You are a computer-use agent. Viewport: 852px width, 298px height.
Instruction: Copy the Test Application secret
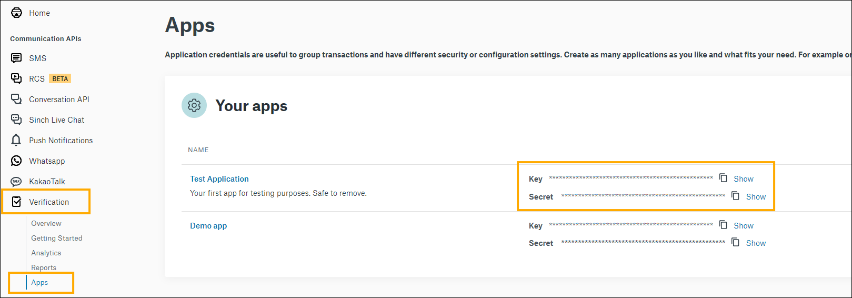[735, 196]
